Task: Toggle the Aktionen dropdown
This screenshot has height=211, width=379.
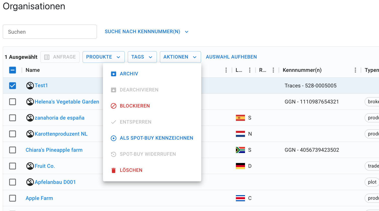Action: (x=180, y=57)
